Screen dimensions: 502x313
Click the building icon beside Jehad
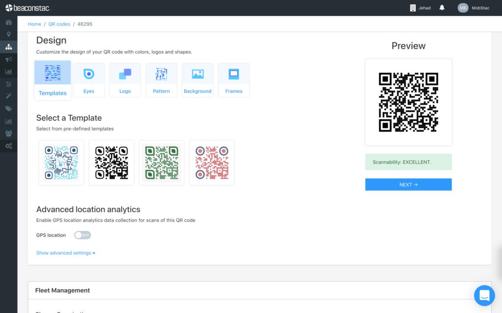pyautogui.click(x=413, y=8)
